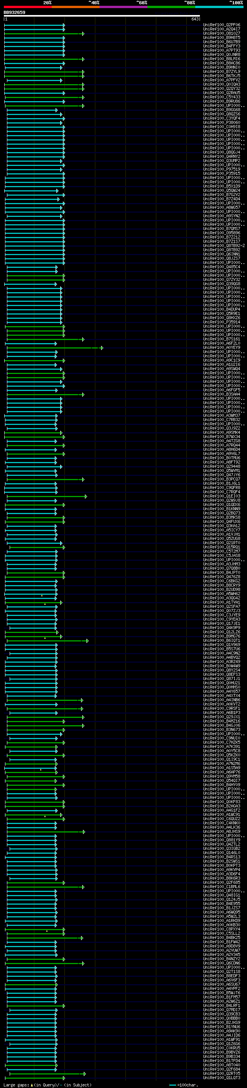Screen dimensions: 247x1088
Task: Select the UniRef100_B9HNI0 label
Action: pos(222,67)
